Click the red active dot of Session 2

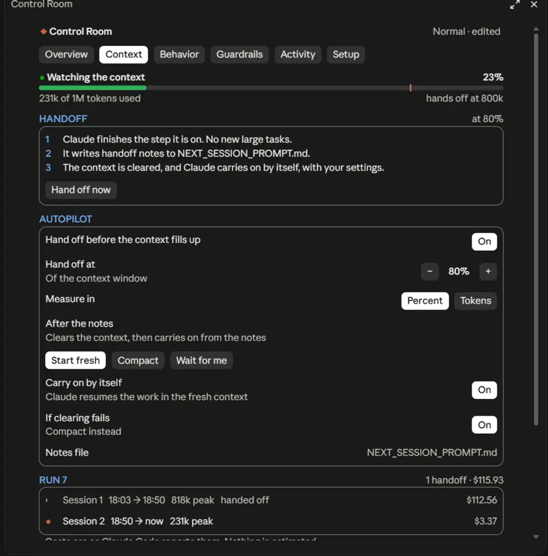click(49, 522)
